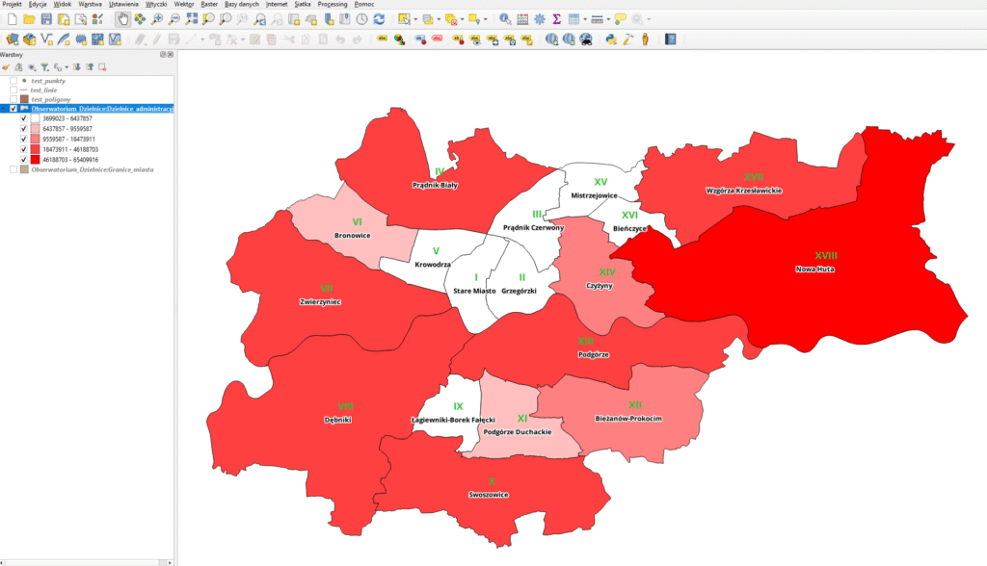Open the Wtyczki menu

coord(155,5)
